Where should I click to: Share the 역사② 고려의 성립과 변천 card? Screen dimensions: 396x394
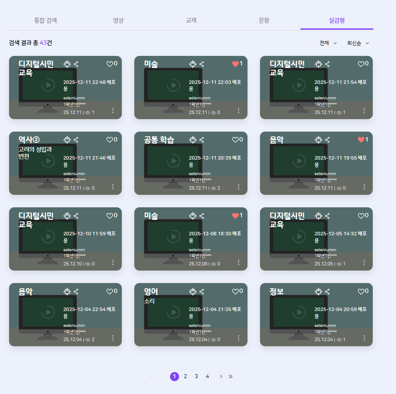(x=76, y=140)
